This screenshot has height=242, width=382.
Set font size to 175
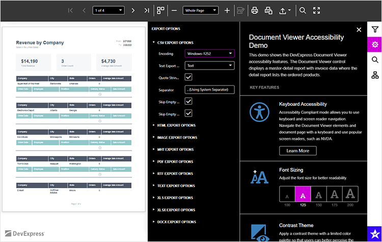(335, 194)
